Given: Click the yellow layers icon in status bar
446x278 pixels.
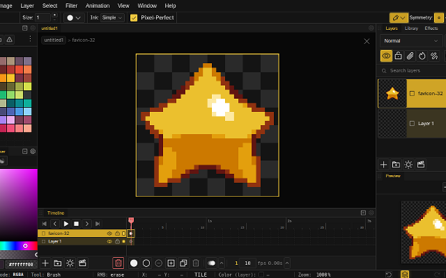Looking at the screenshot, I should pos(405,275).
